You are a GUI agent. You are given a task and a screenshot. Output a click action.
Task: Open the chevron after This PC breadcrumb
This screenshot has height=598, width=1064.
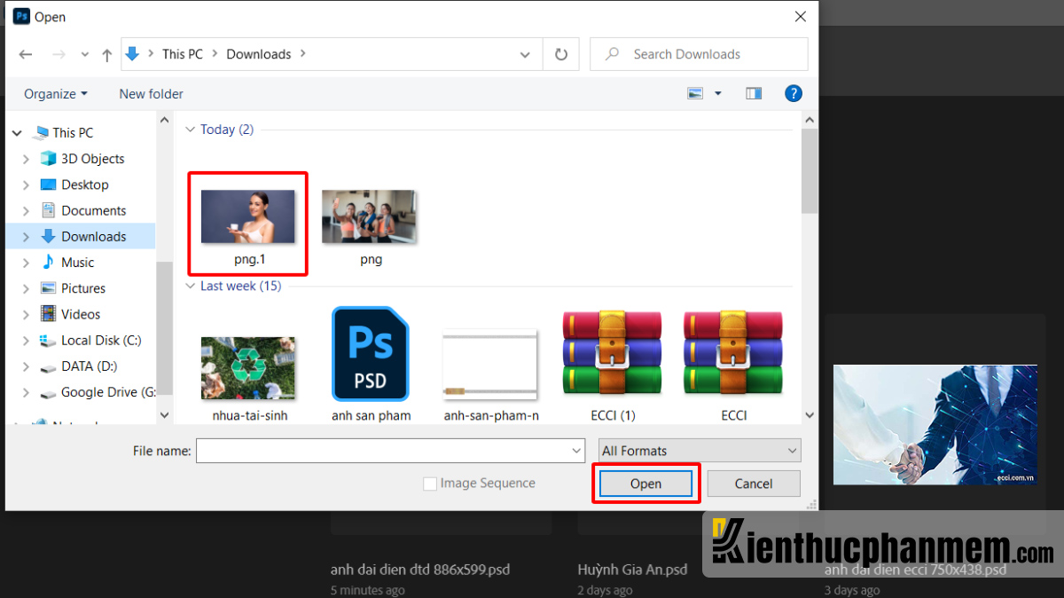point(215,54)
